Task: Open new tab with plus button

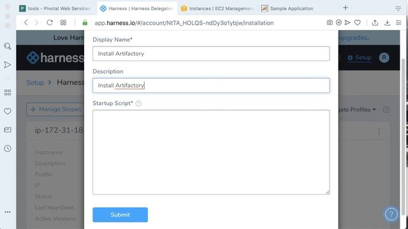Action: click(x=346, y=8)
